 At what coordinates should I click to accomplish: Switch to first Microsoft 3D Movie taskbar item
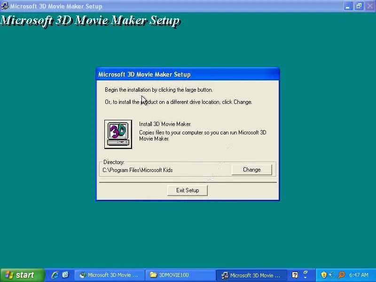click(x=110, y=275)
